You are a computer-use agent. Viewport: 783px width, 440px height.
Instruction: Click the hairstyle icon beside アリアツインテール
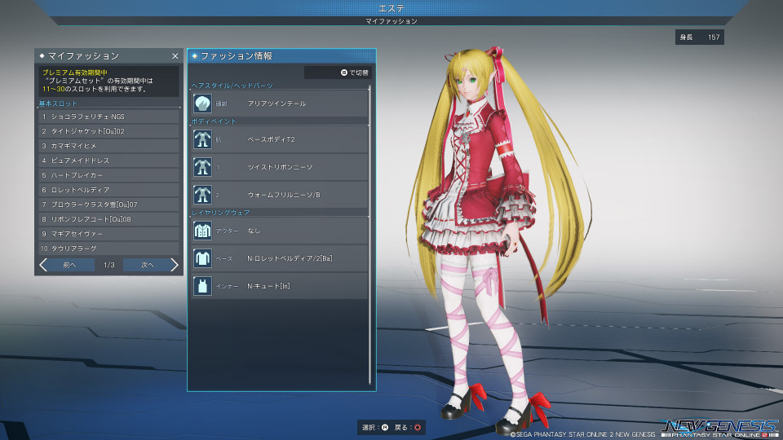[202, 103]
